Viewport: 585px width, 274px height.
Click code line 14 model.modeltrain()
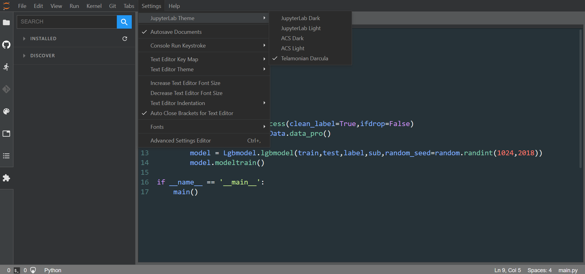pyautogui.click(x=227, y=163)
